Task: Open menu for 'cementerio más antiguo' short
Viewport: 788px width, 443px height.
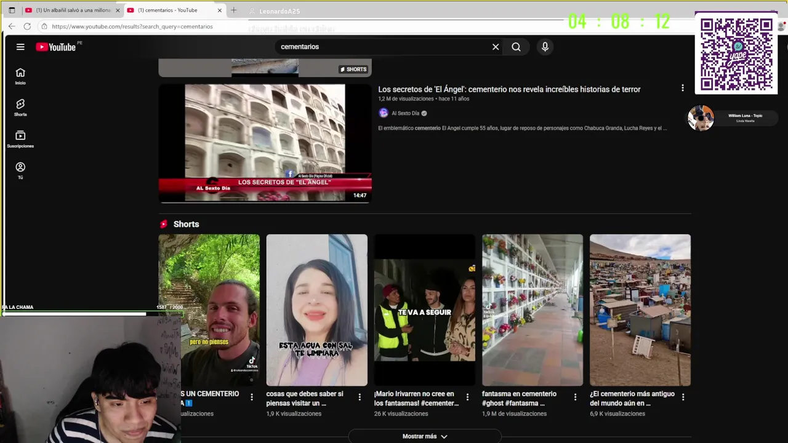Action: [683, 397]
